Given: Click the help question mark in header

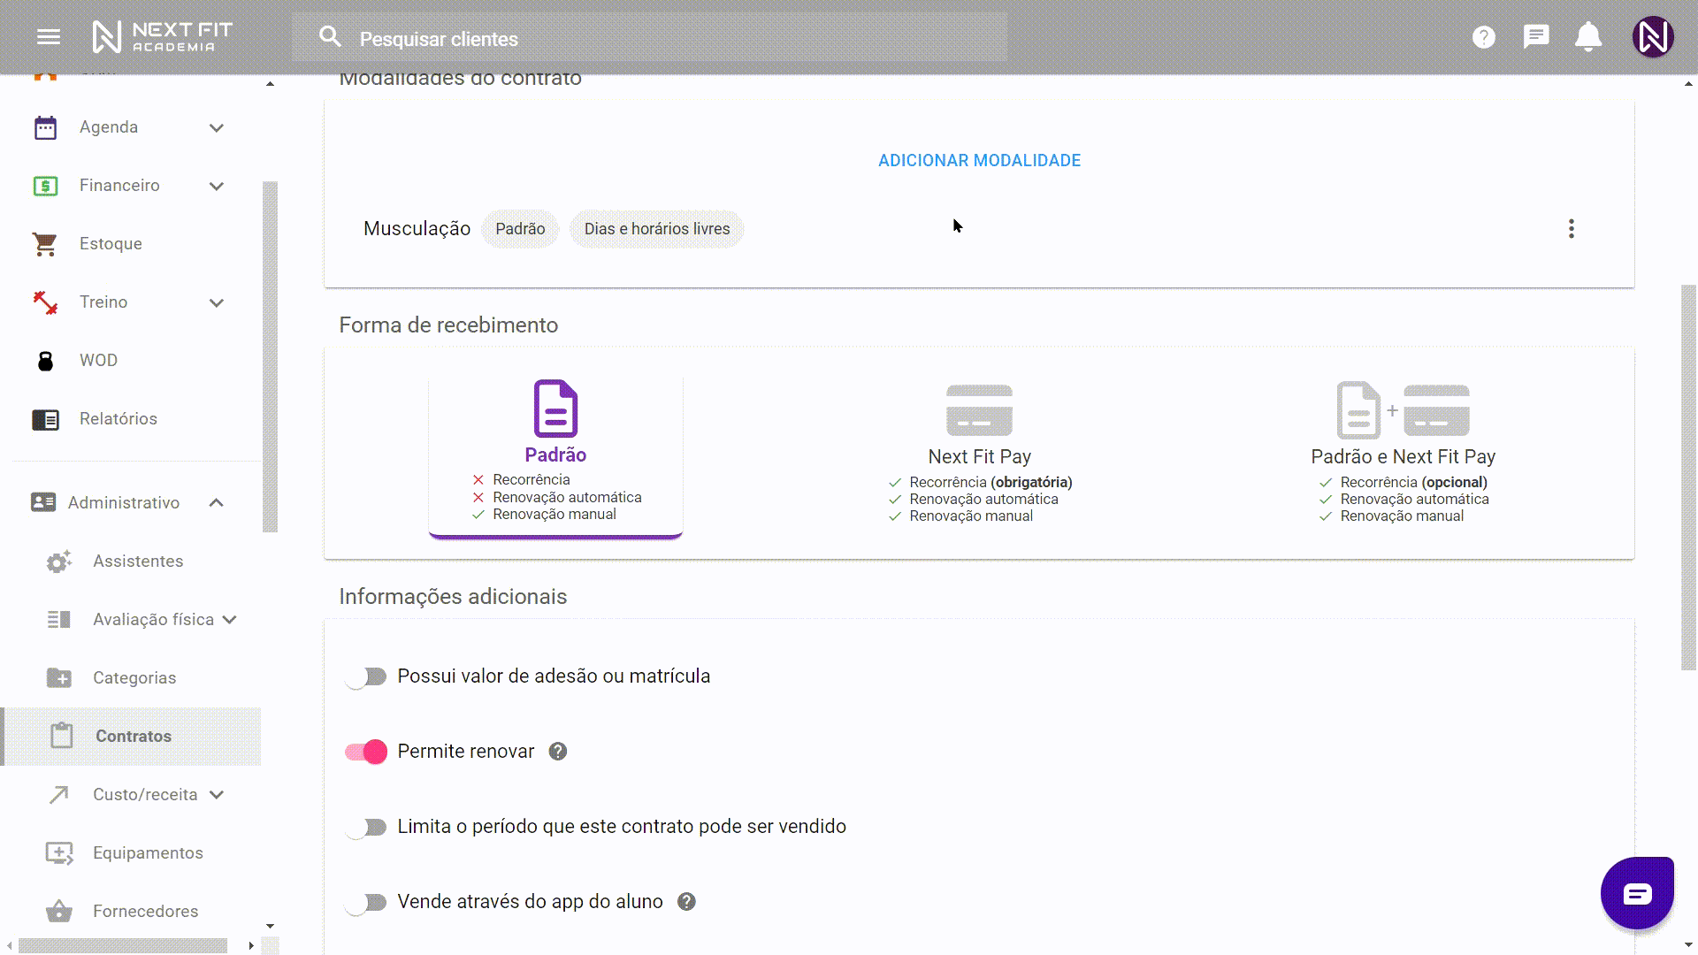Looking at the screenshot, I should click(x=1484, y=37).
